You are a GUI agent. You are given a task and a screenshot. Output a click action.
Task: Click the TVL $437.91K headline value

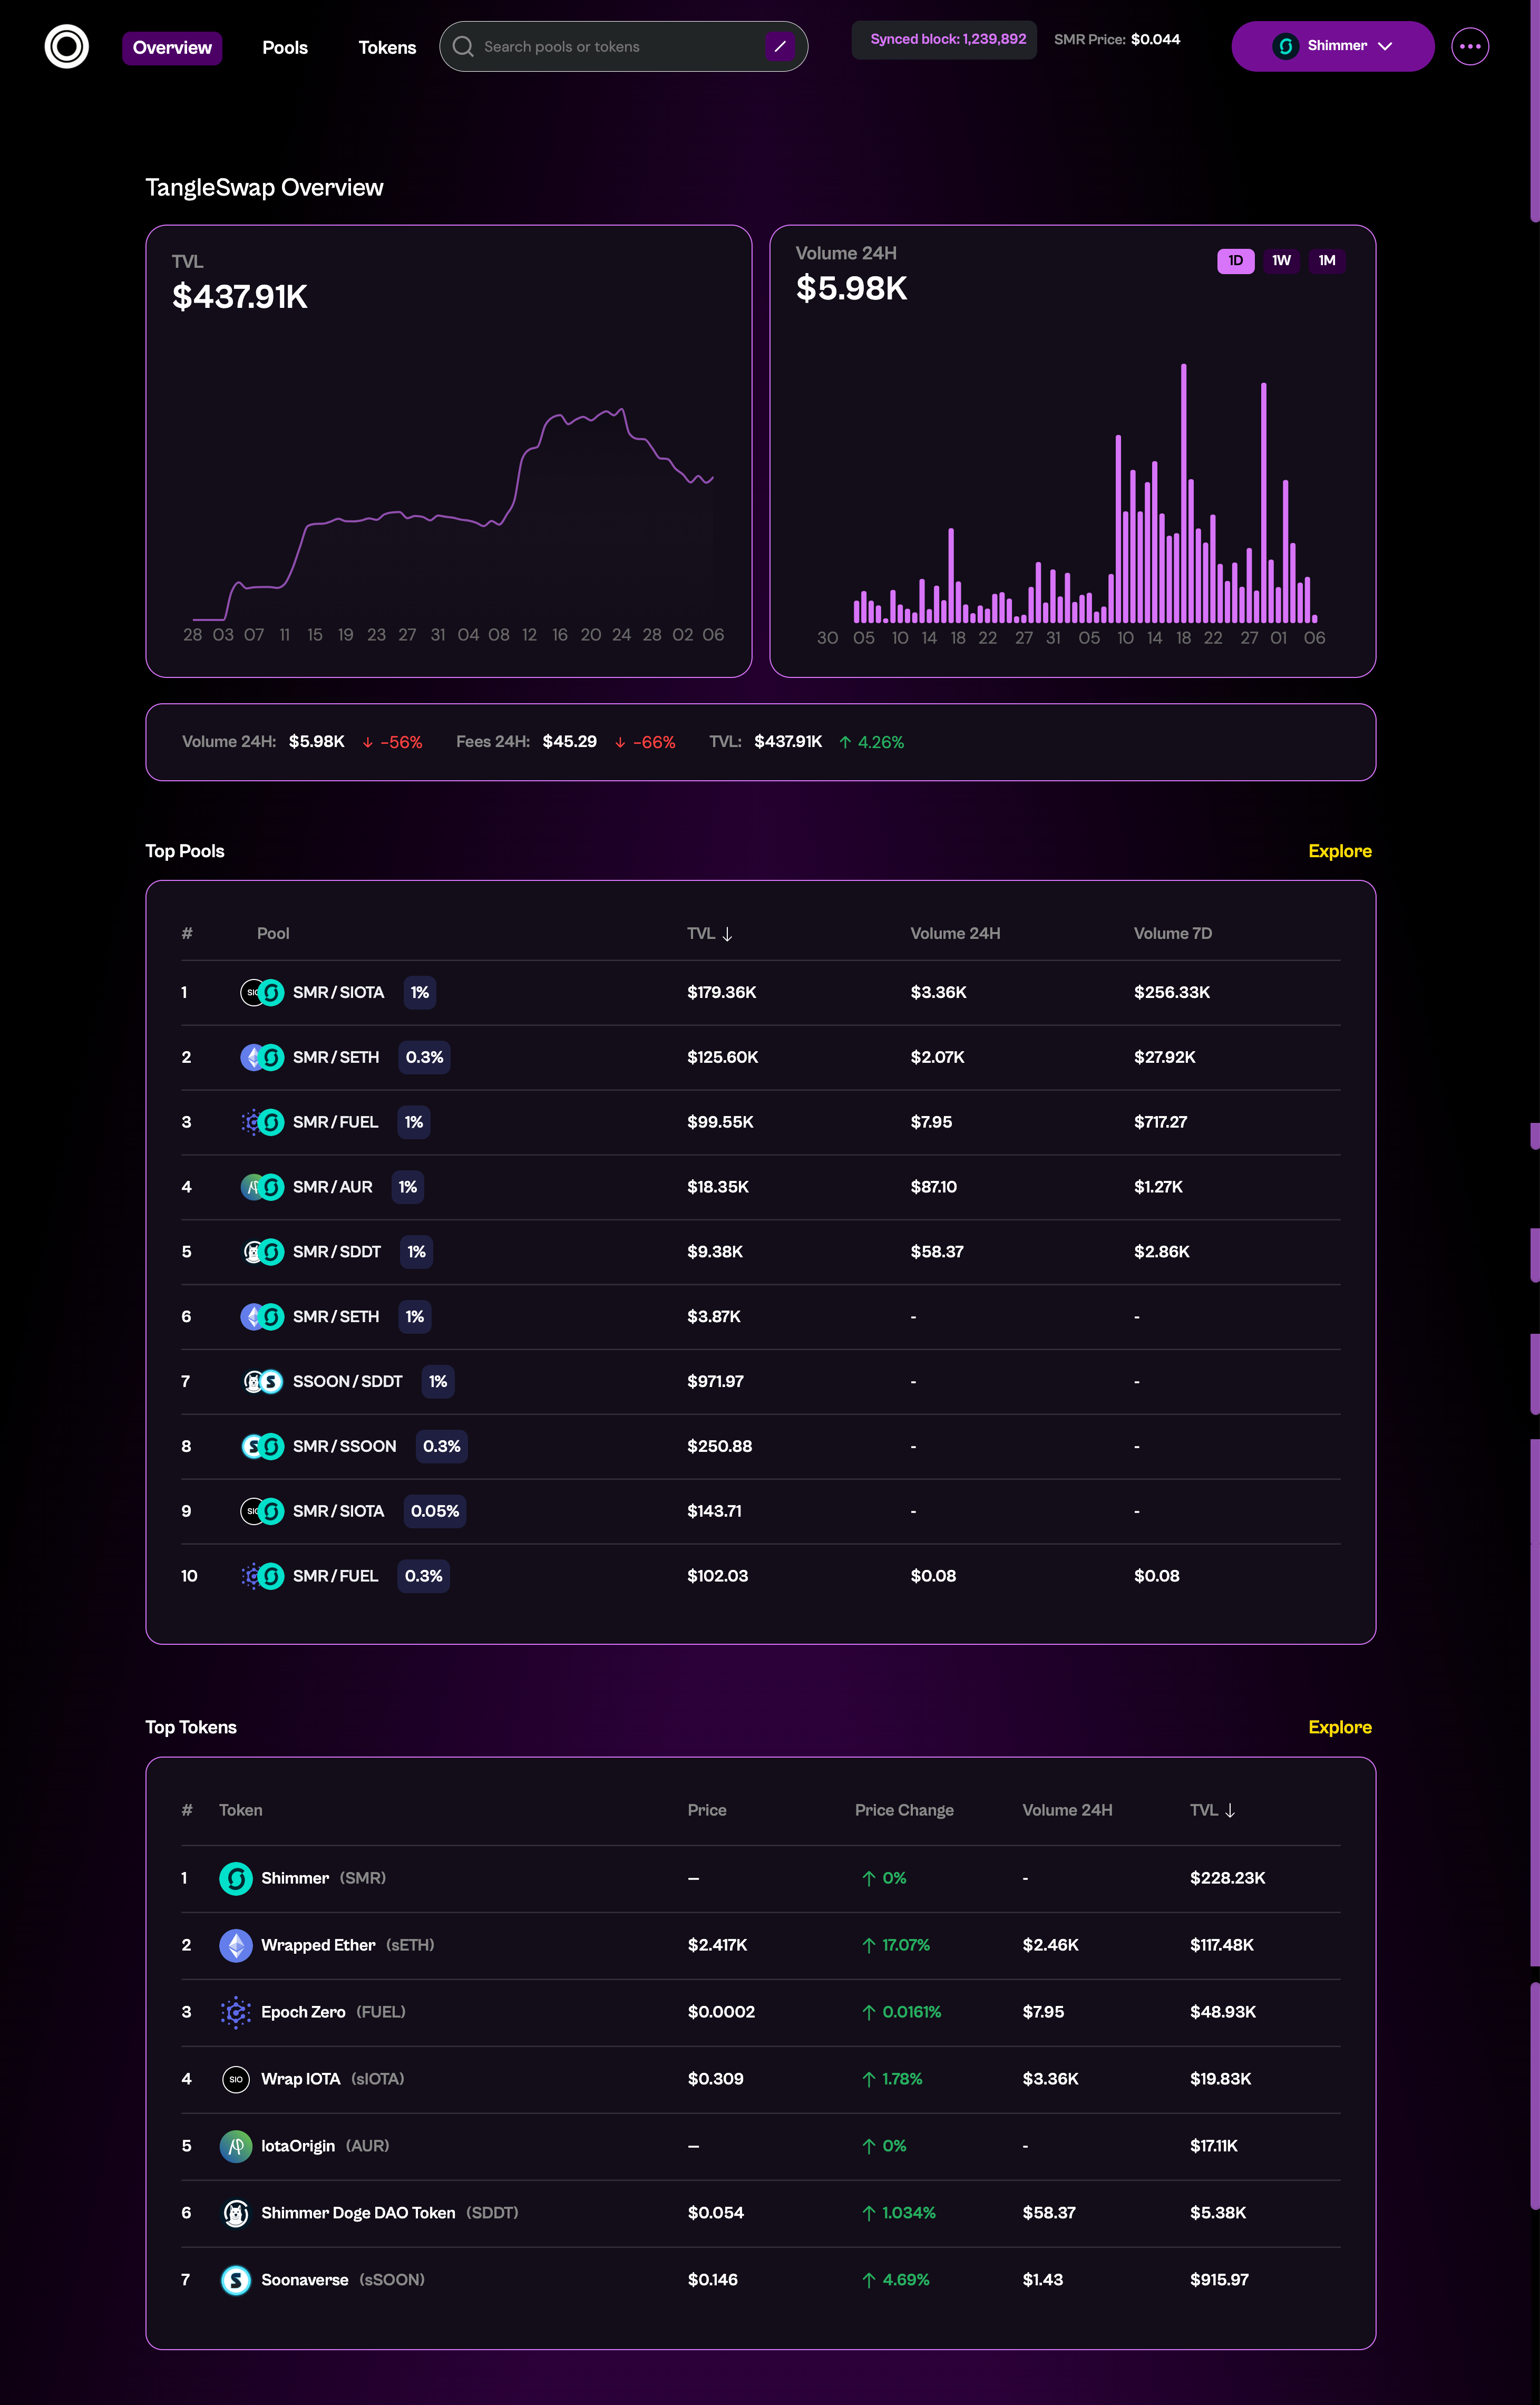tap(240, 296)
